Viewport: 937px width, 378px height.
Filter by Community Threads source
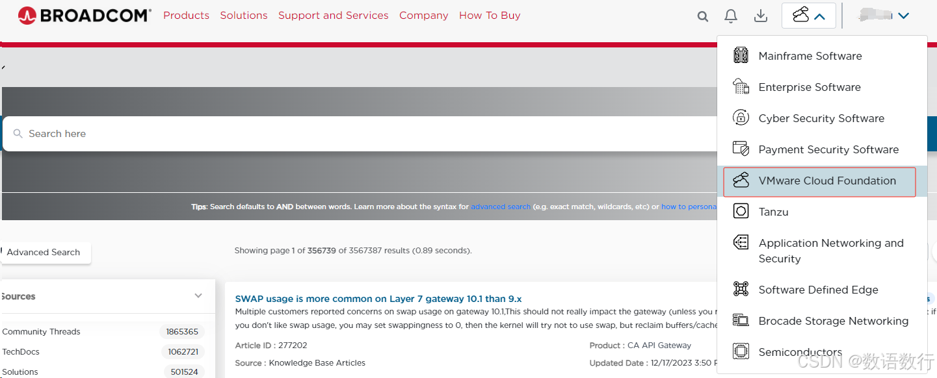(42, 331)
